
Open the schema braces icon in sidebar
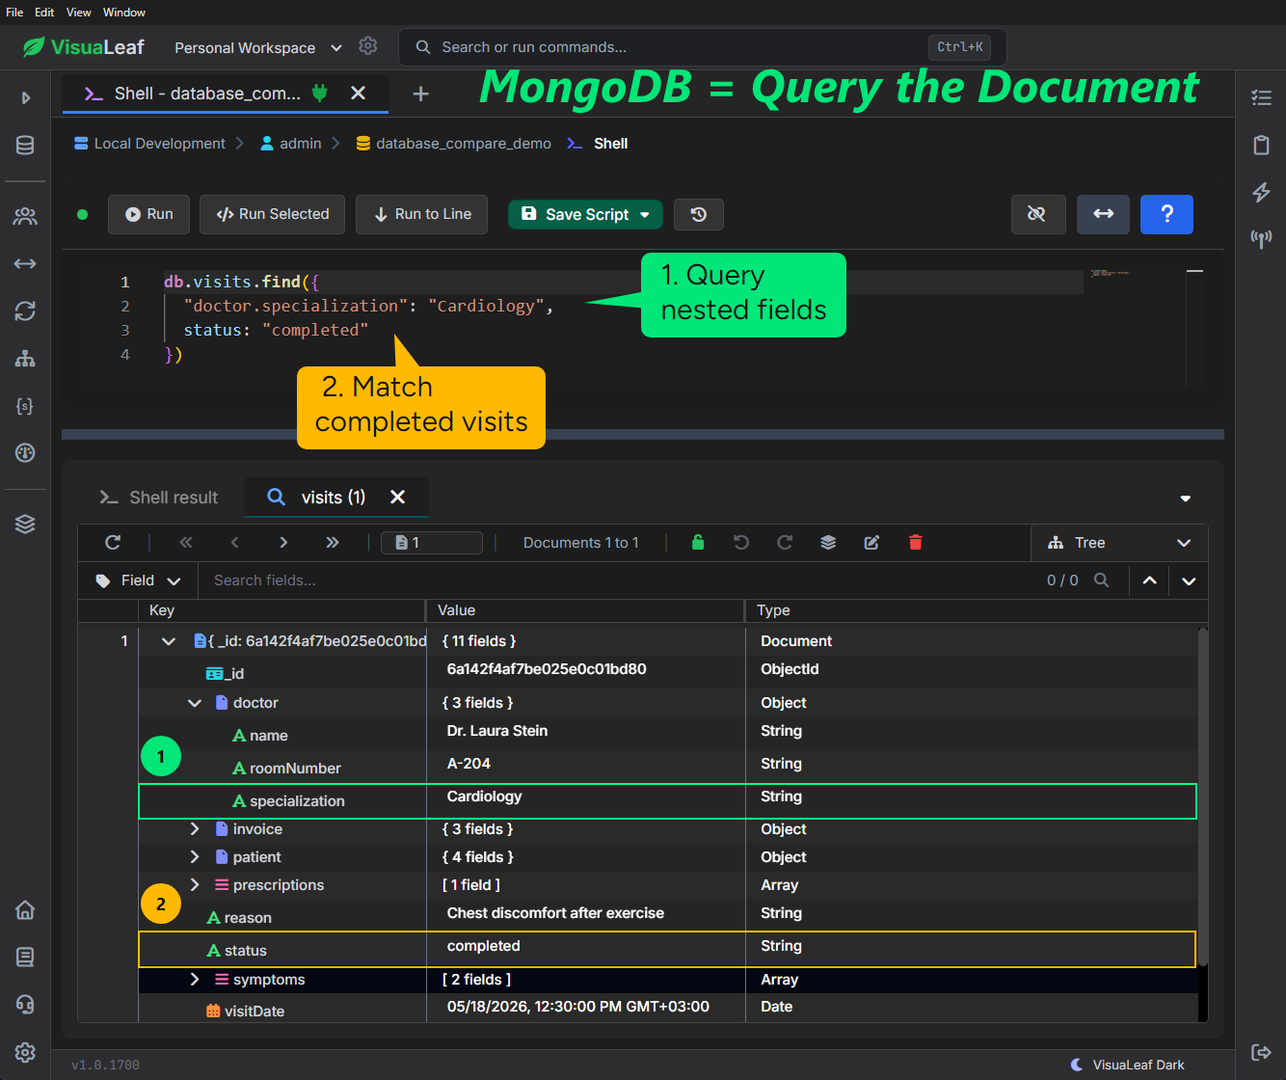point(25,406)
